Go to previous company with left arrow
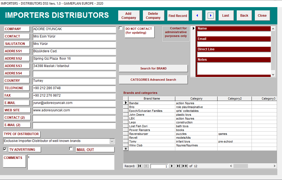This screenshot has width=282, height=180. [197, 16]
